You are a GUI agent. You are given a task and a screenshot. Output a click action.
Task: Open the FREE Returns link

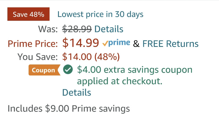(170, 44)
